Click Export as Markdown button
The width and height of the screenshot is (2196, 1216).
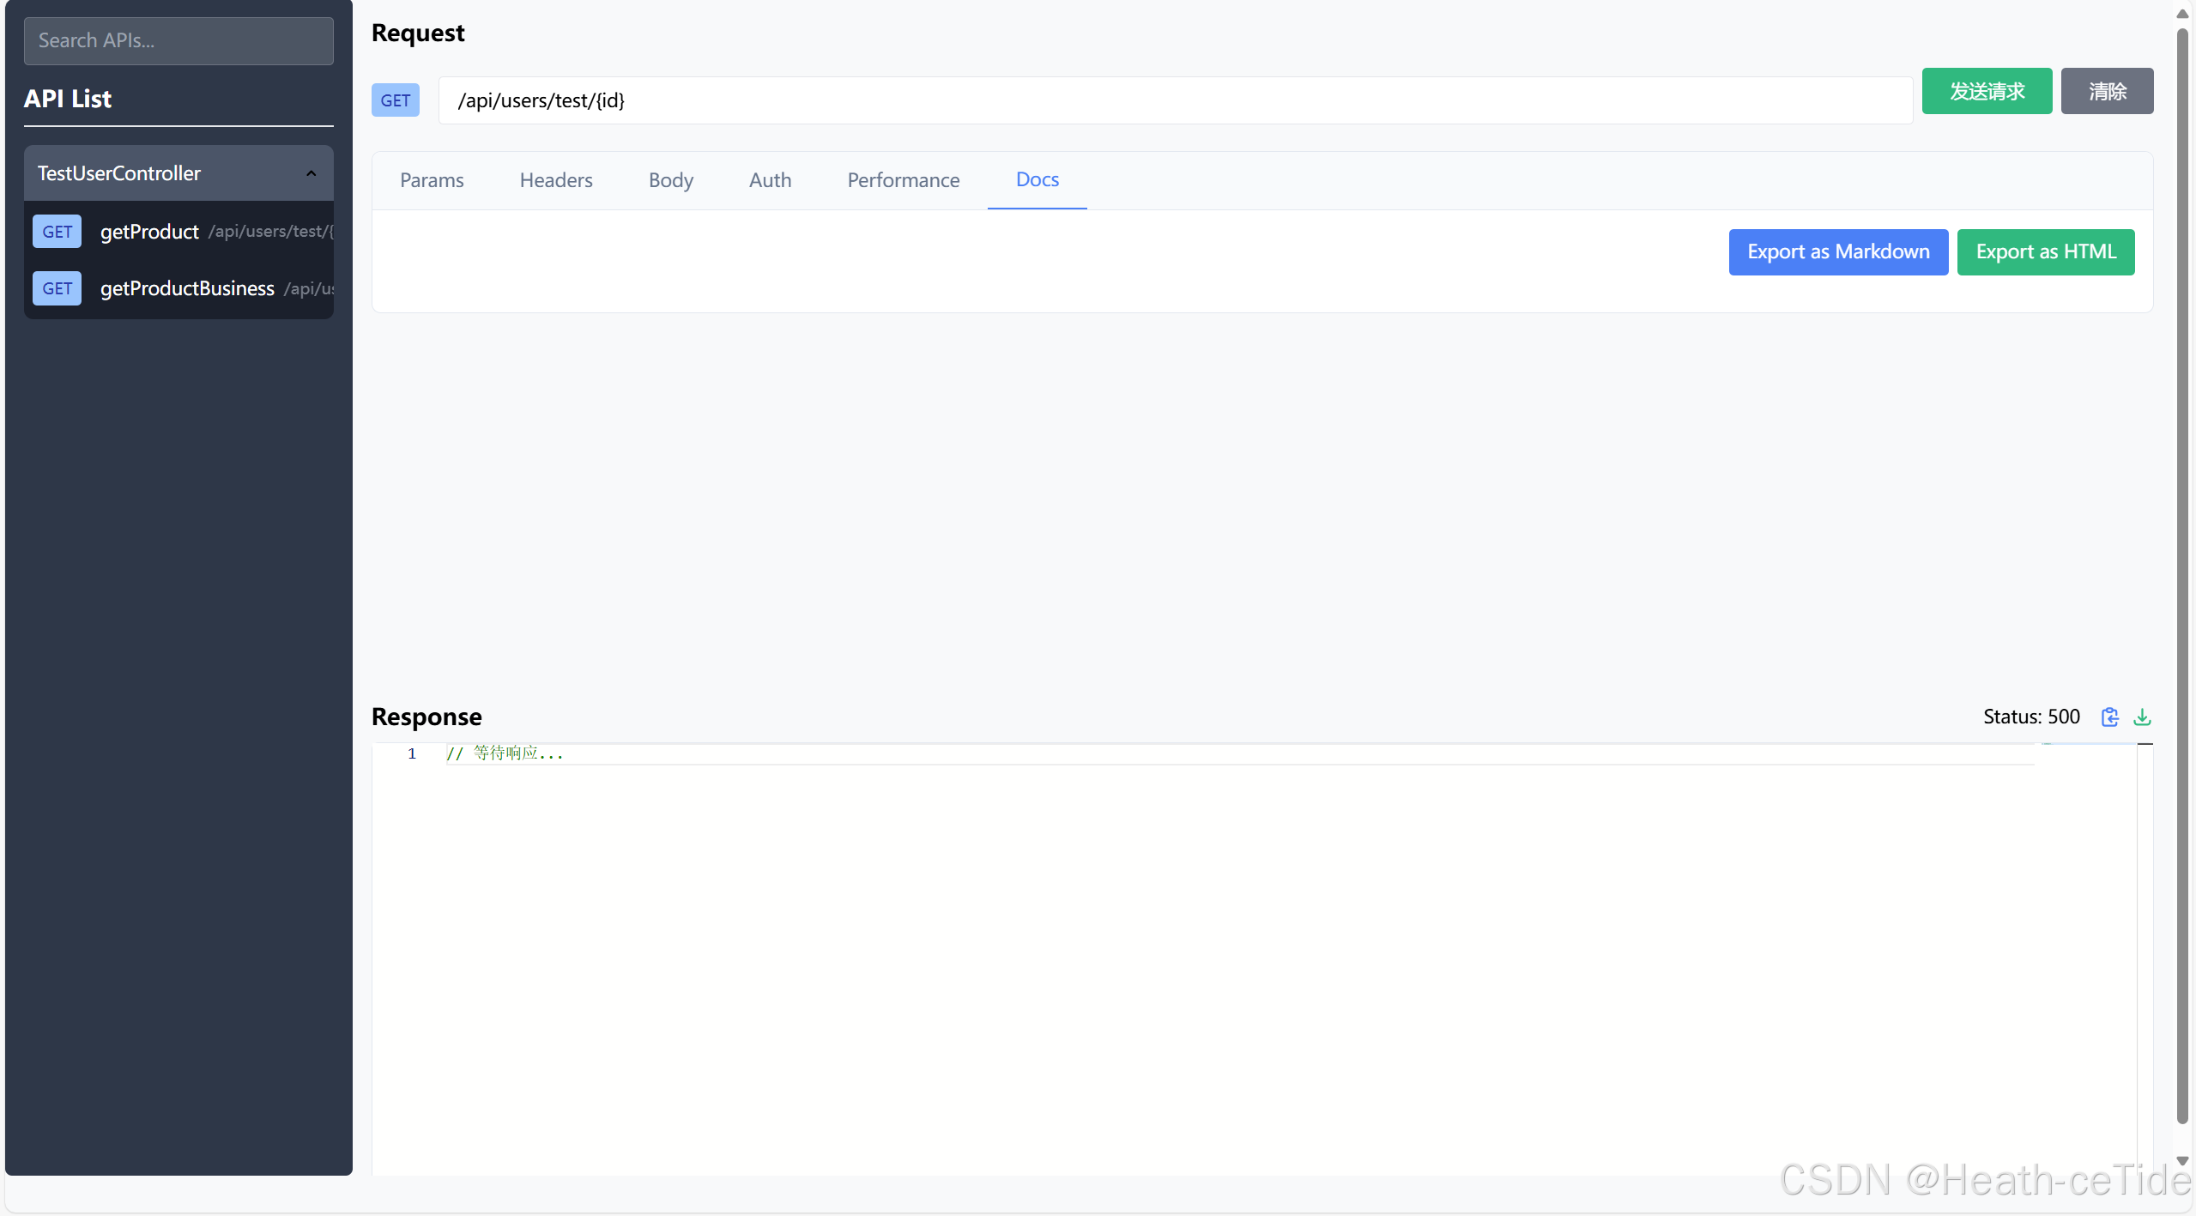(x=1837, y=252)
